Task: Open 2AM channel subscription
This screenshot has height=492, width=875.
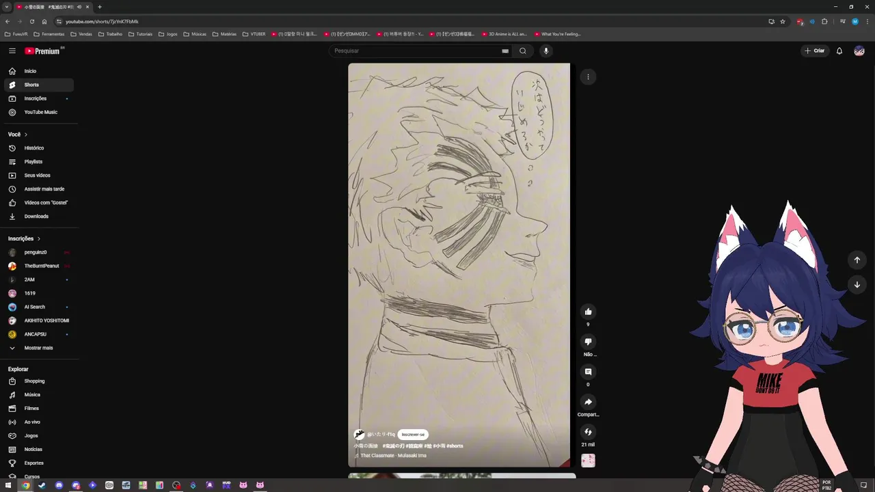Action: [x=39, y=279]
